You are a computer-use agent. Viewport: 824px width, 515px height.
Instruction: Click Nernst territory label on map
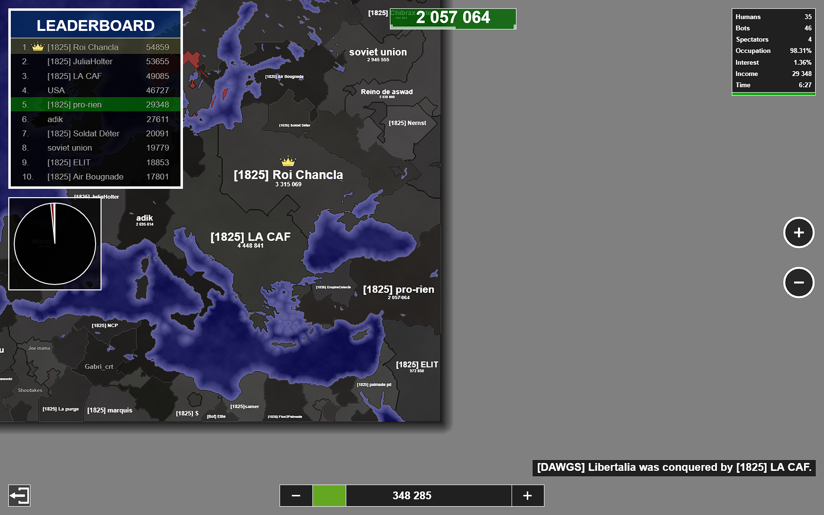(408, 123)
